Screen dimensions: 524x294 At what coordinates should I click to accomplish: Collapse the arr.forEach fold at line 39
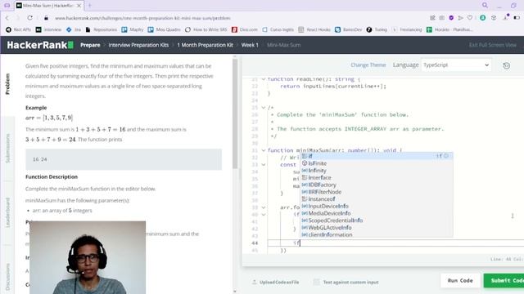pyautogui.click(x=264, y=207)
